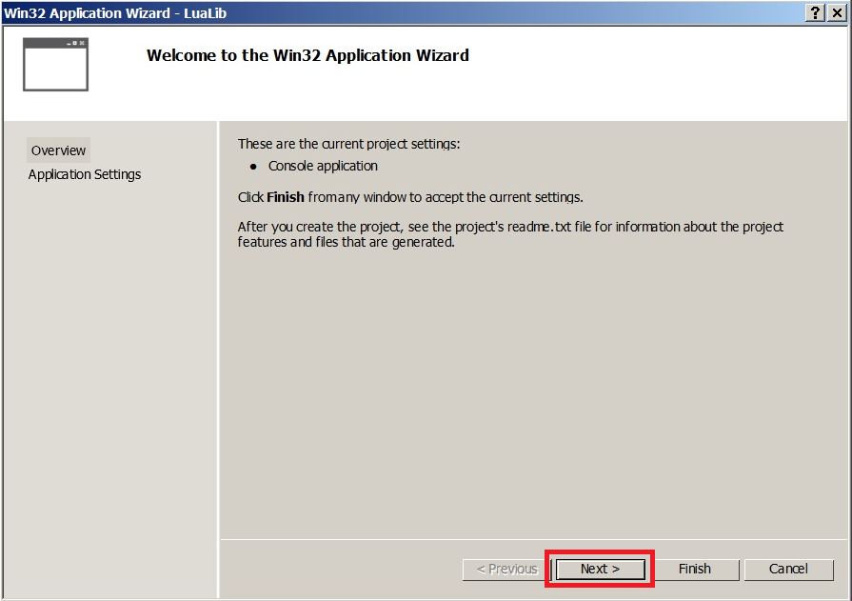
Task: Click 'Welcome to the Win32 Application Wizard' heading
Action: click(307, 55)
